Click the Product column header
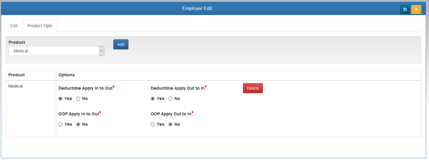 (x=17, y=75)
